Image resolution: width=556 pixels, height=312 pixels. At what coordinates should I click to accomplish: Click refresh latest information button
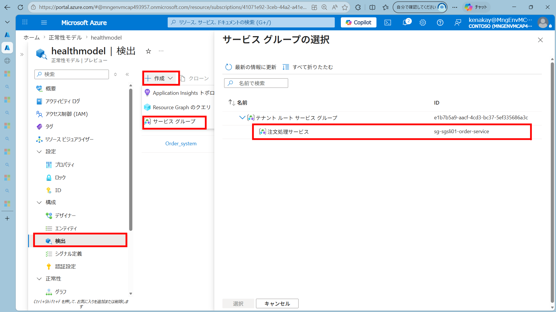(x=251, y=67)
